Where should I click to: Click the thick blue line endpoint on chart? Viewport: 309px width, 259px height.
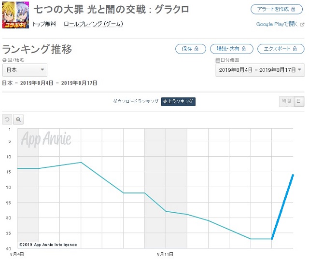[x=293, y=175]
